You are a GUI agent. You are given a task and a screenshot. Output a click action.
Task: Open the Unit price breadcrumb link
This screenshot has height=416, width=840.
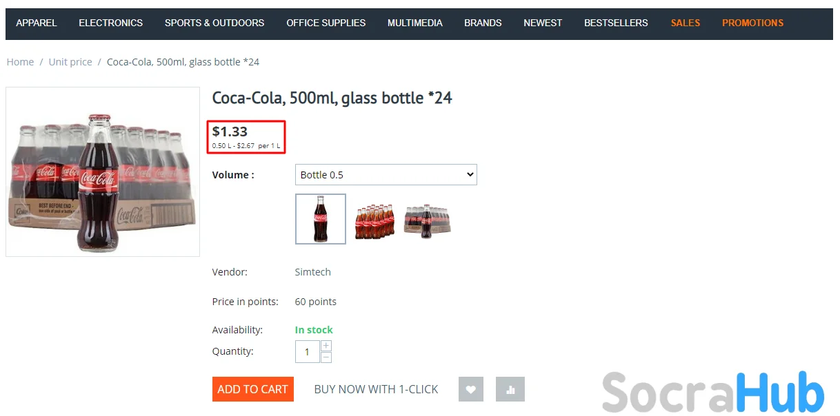70,62
